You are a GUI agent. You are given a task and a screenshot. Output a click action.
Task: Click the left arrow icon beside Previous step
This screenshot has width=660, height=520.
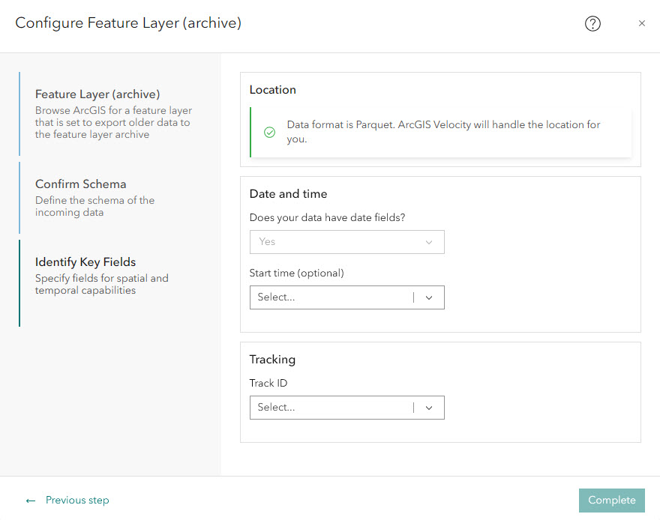[30, 500]
